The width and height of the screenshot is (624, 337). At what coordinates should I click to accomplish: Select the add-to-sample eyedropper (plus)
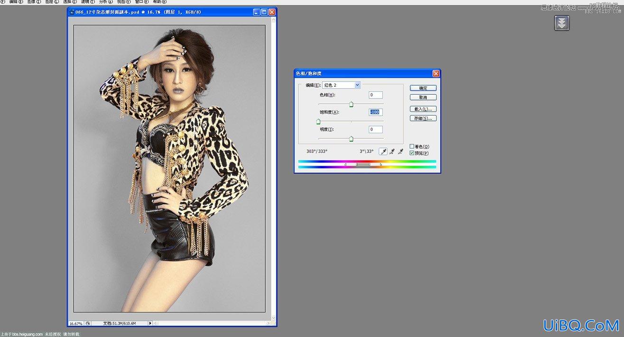point(392,151)
